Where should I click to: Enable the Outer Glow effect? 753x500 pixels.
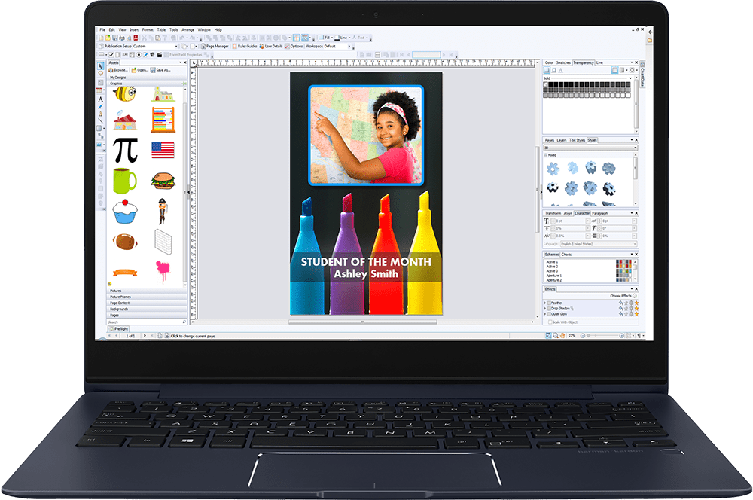[549, 314]
